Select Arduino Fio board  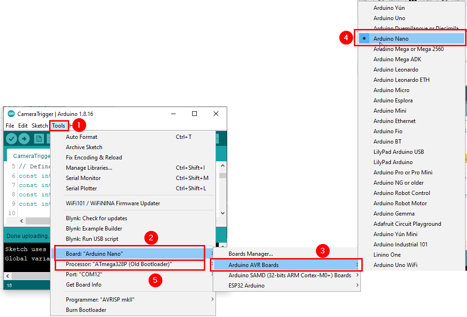pos(411,131)
